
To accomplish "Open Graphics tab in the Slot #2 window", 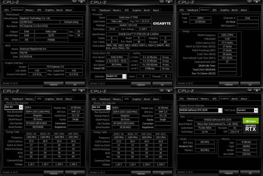I will 49,99.
